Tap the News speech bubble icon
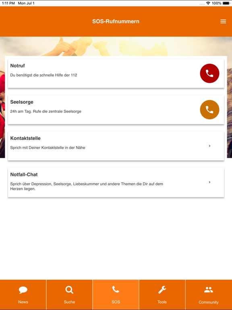The width and height of the screenshot is (232, 310). point(23,290)
